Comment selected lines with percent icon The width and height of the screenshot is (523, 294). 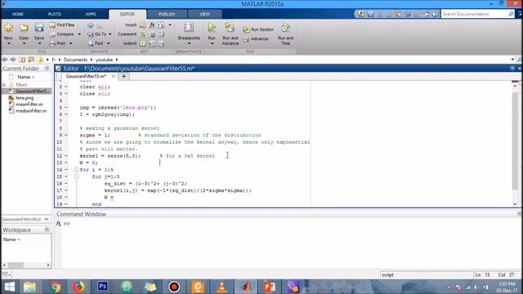tap(143, 34)
